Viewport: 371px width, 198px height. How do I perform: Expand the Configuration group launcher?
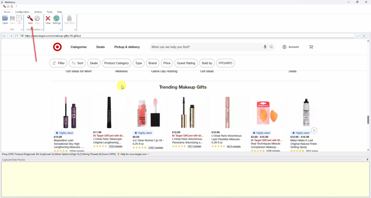pyautogui.click(x=42, y=30)
